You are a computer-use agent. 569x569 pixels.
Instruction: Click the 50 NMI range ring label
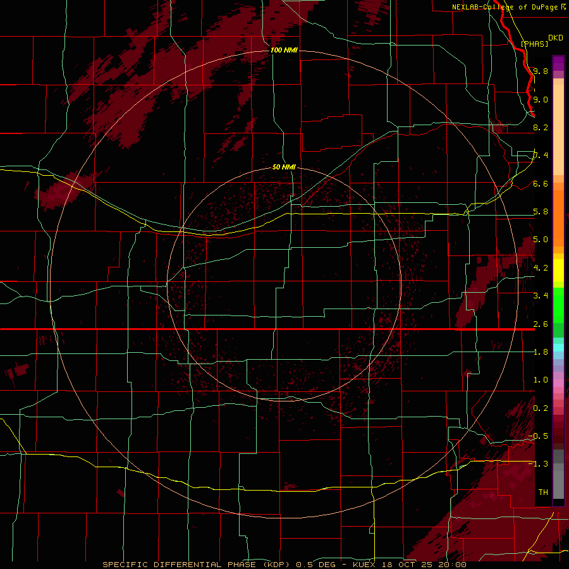point(284,167)
